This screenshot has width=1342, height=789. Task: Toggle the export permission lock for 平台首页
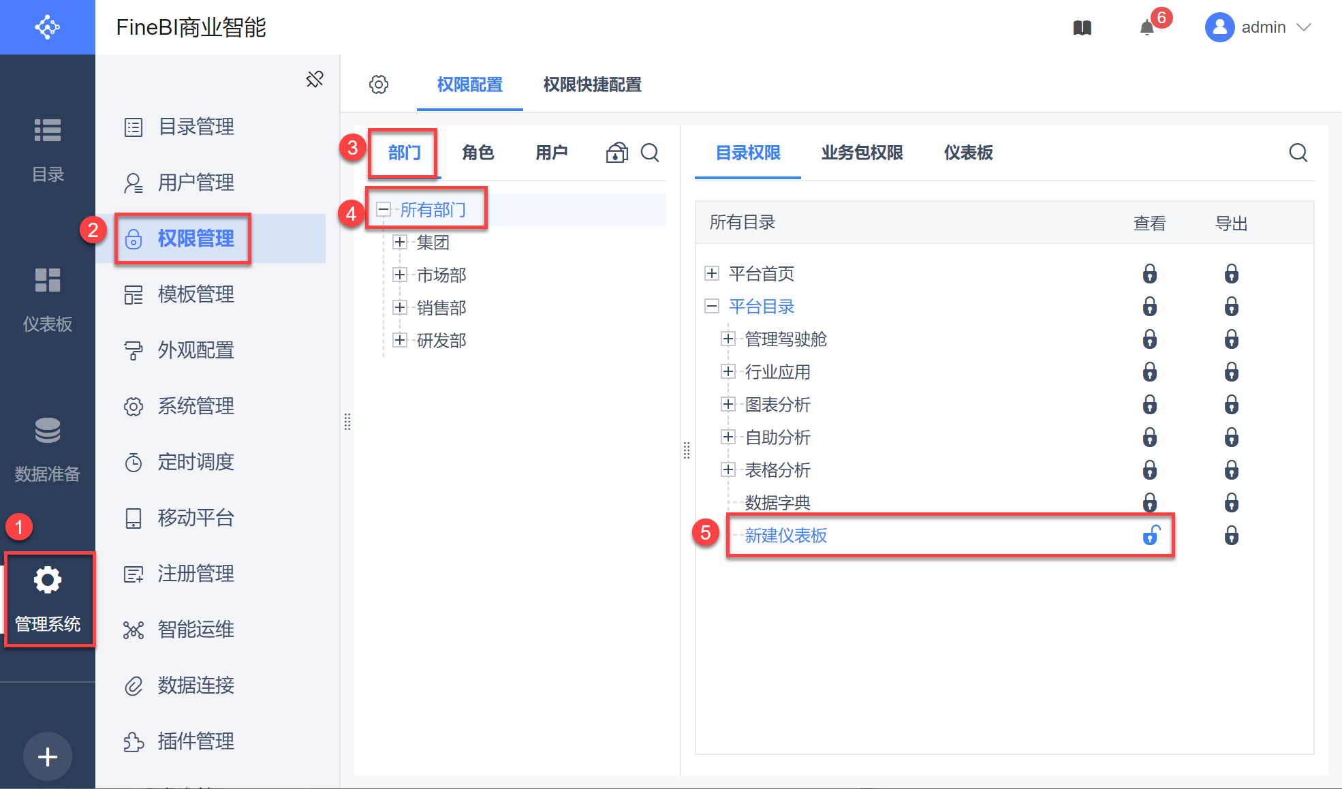(1231, 274)
